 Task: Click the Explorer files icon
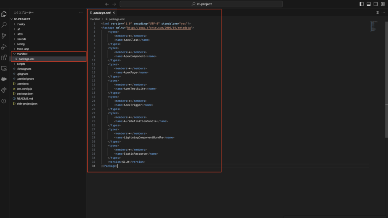[4, 14]
